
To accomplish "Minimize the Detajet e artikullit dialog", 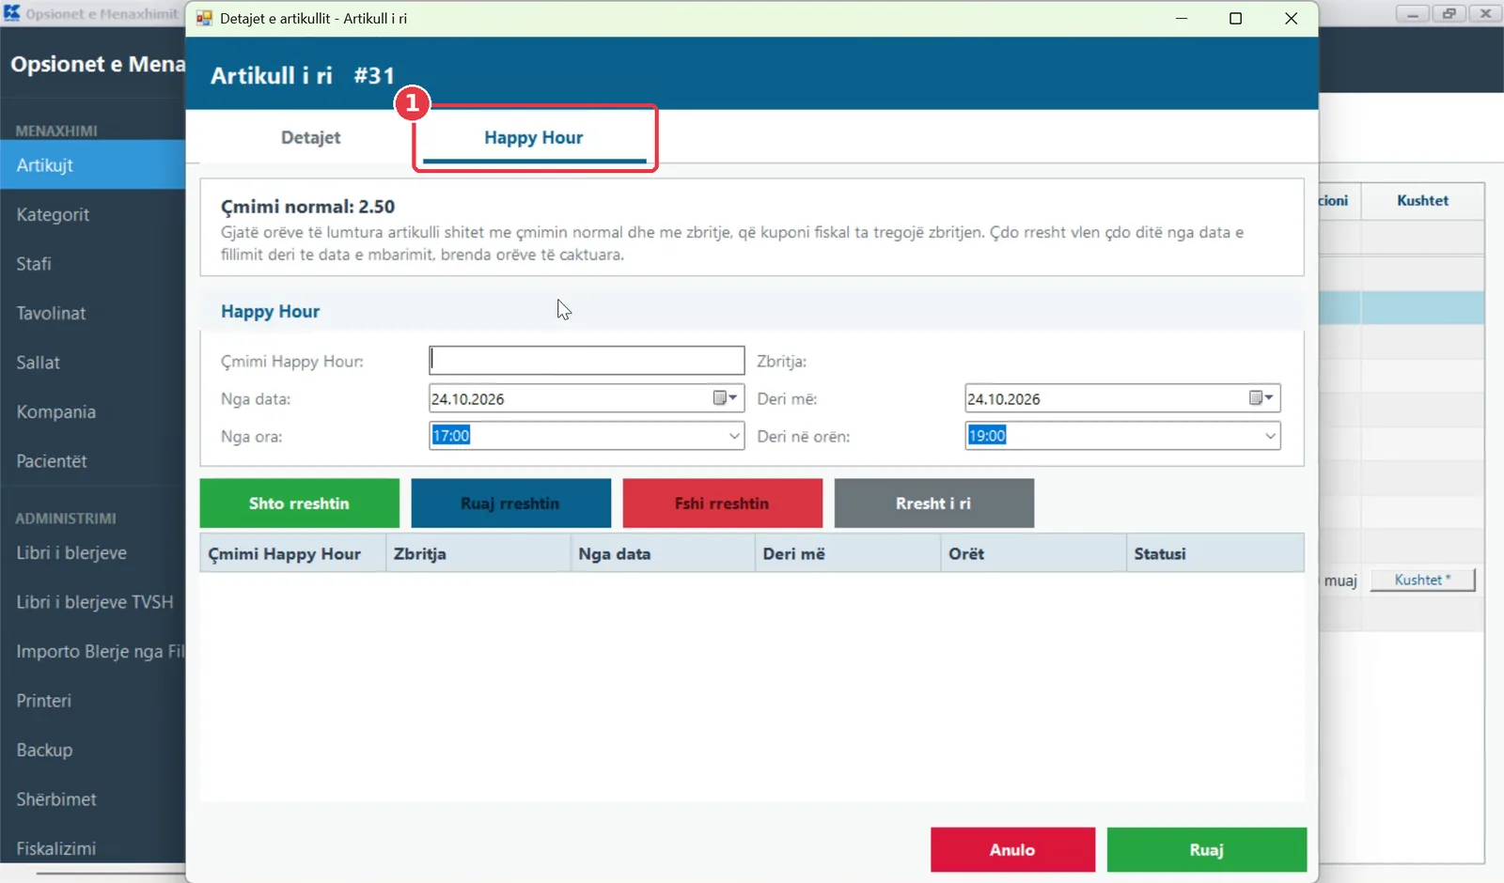I will [1182, 18].
